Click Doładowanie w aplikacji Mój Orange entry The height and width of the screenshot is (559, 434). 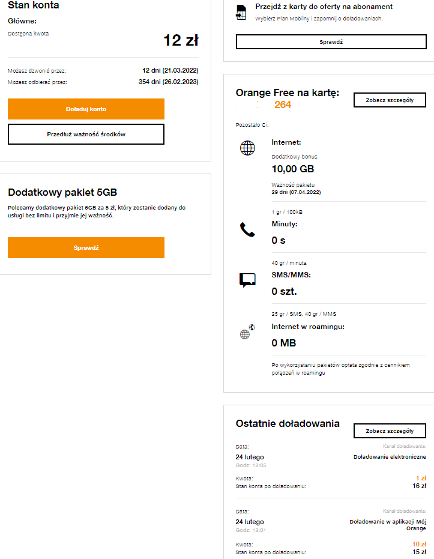(388, 525)
